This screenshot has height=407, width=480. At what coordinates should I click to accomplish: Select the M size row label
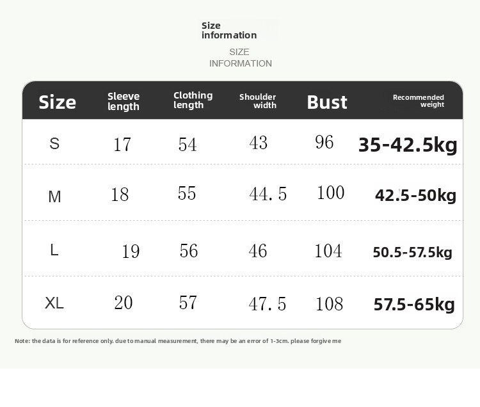(x=55, y=196)
